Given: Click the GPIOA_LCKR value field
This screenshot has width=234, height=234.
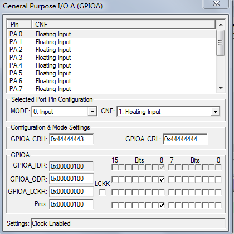Looking at the screenshot, I should (71, 192).
